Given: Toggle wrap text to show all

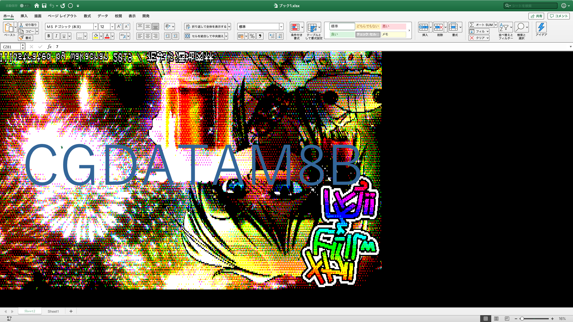Looking at the screenshot, I should [206, 27].
